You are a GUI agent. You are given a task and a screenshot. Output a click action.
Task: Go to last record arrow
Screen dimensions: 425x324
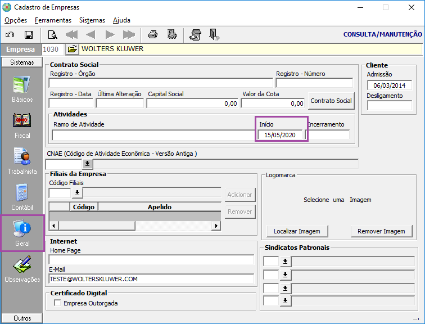pos(129,35)
